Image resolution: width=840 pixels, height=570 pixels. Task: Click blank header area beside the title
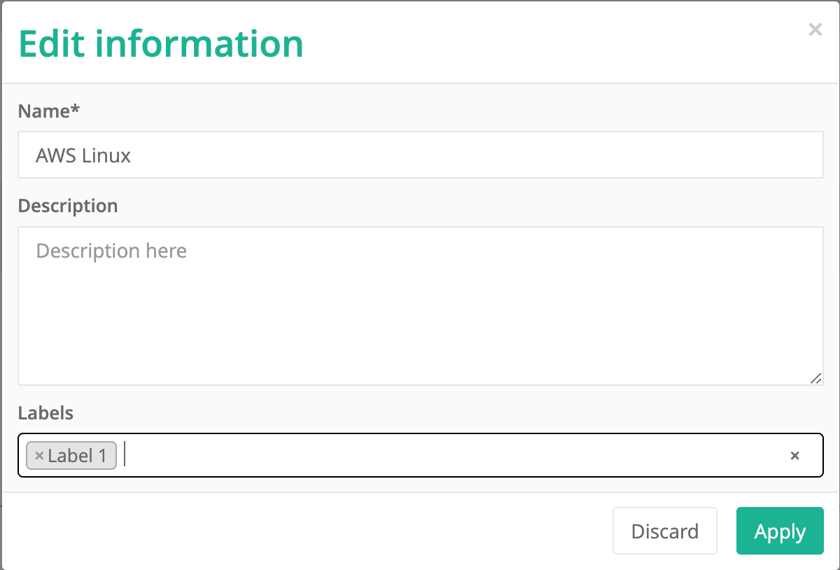click(x=553, y=43)
